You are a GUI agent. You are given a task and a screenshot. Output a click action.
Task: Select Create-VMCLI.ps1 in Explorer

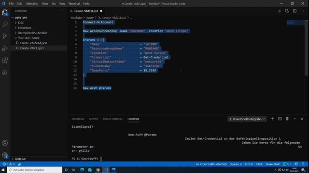(x=39, y=48)
